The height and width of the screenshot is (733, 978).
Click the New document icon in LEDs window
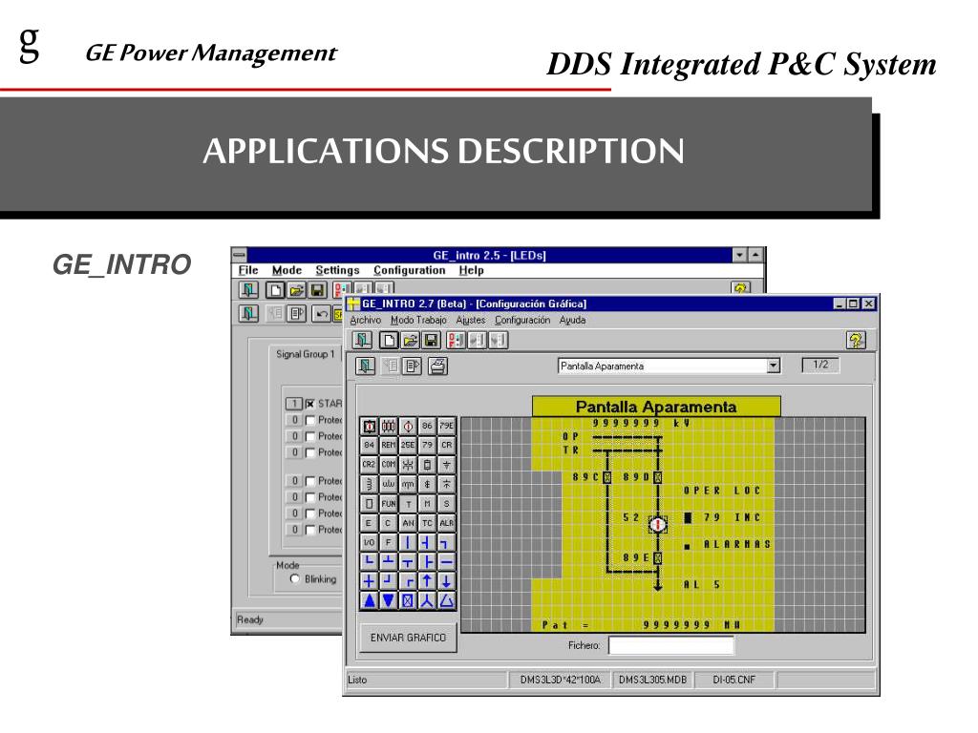click(275, 290)
